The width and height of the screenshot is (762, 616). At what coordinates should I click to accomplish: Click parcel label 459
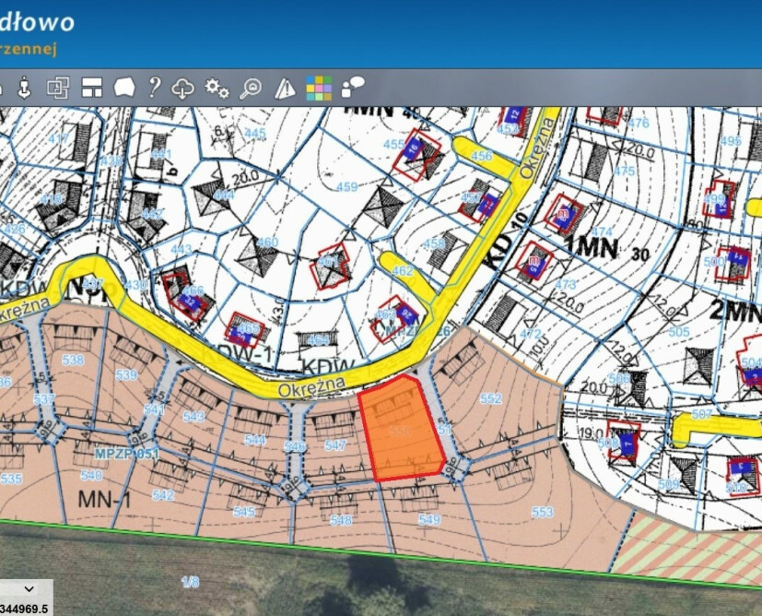pyautogui.click(x=347, y=186)
